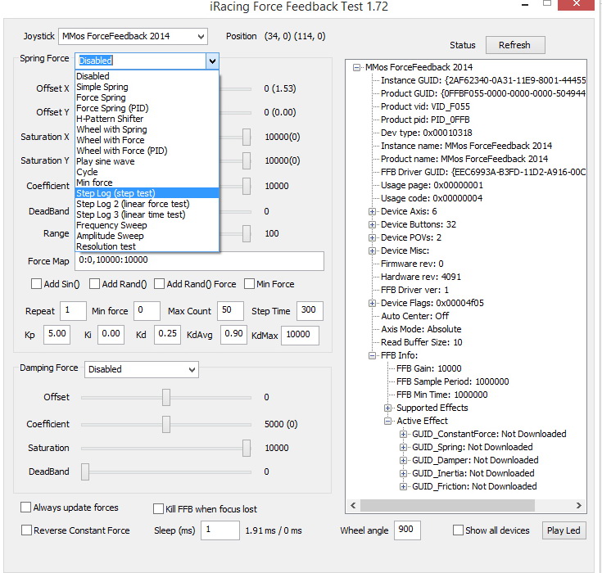Collapse the FFB Info node
Screen dimensions: 602x573
[372, 355]
